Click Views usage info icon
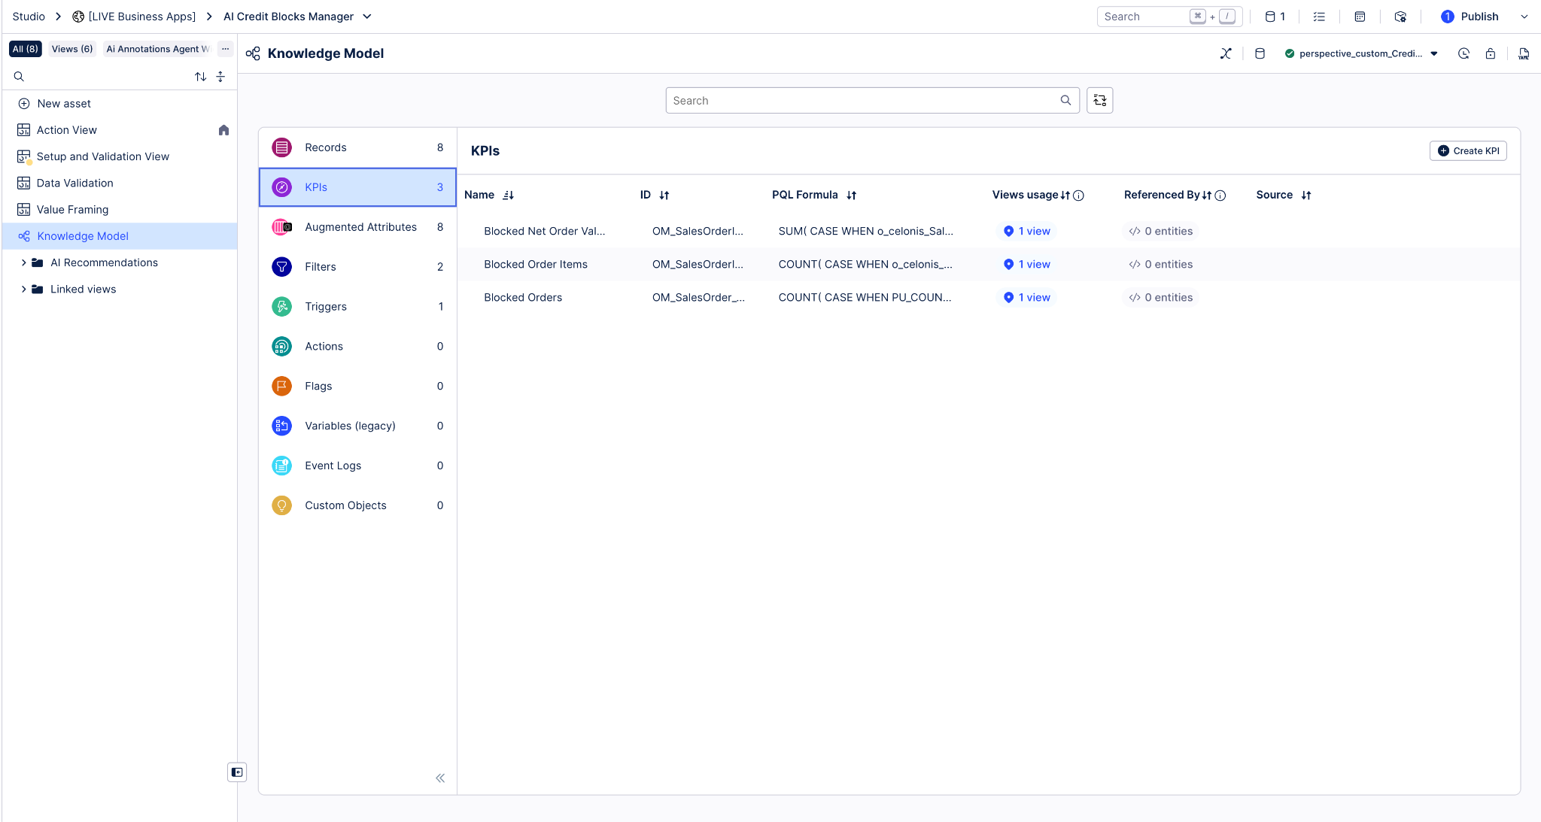Screen dimensions: 1541x822 (1078, 196)
